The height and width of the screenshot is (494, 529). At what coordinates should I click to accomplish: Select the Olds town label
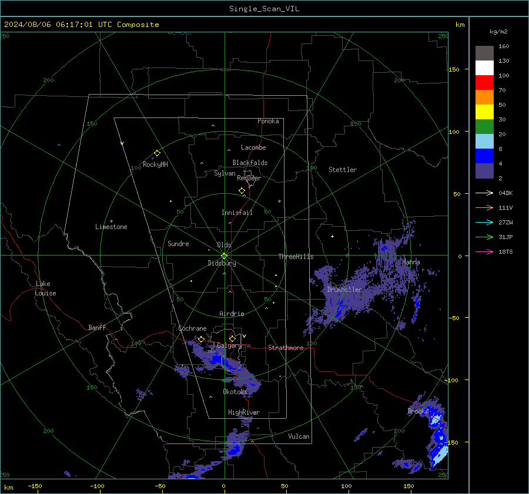[224, 245]
